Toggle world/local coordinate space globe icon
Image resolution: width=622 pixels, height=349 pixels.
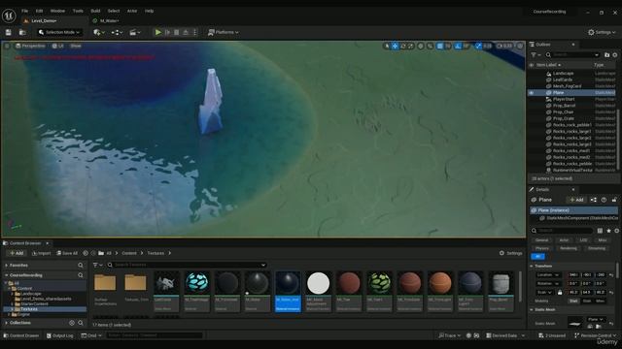(421, 46)
